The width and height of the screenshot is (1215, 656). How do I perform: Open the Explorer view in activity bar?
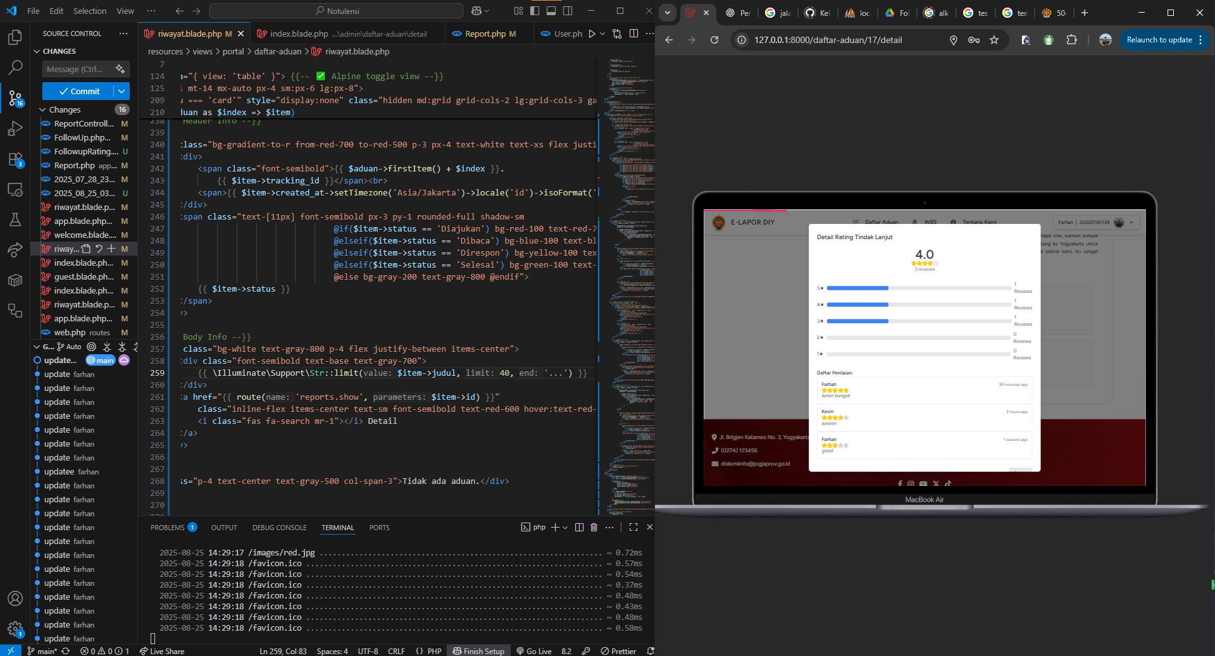[x=15, y=37]
